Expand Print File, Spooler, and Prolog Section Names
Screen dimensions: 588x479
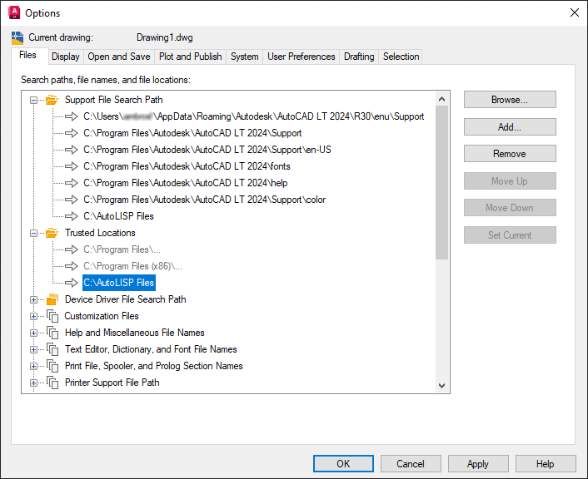pos(34,366)
